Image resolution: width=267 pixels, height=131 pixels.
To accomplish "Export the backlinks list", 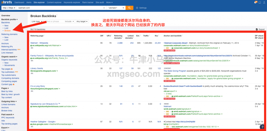I will (260, 29).
